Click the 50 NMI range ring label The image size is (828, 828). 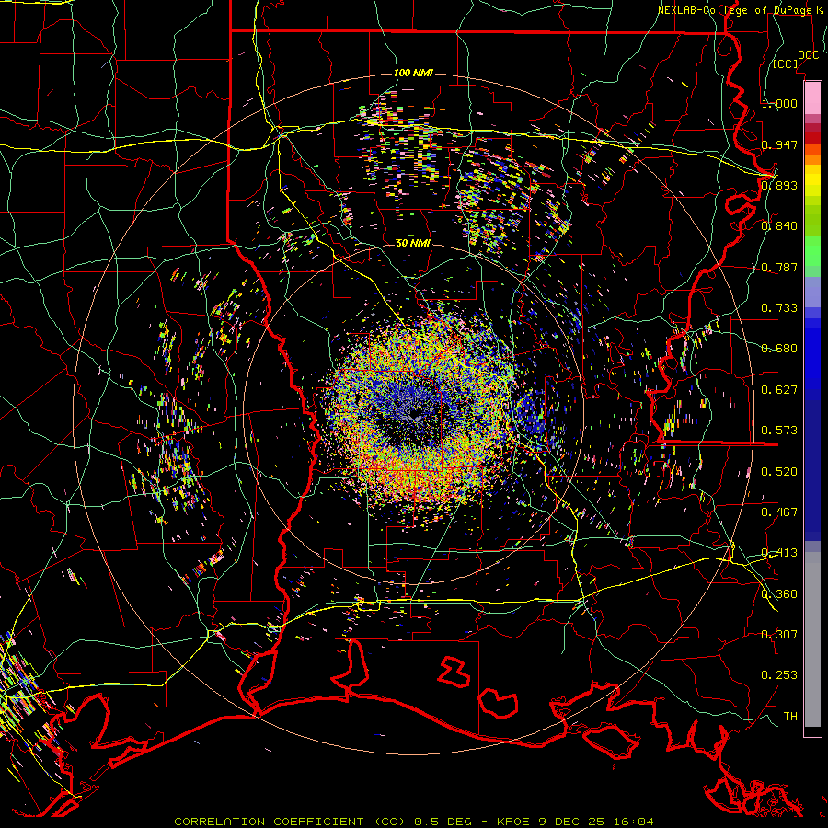413,243
